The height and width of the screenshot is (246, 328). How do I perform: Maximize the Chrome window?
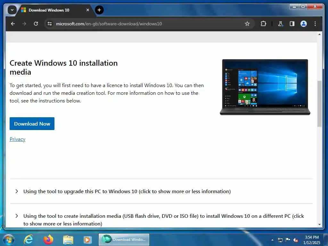pyautogui.click(x=303, y=7)
